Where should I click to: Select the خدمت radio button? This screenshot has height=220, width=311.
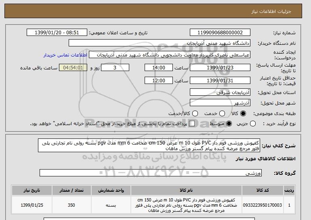coord(222,113)
